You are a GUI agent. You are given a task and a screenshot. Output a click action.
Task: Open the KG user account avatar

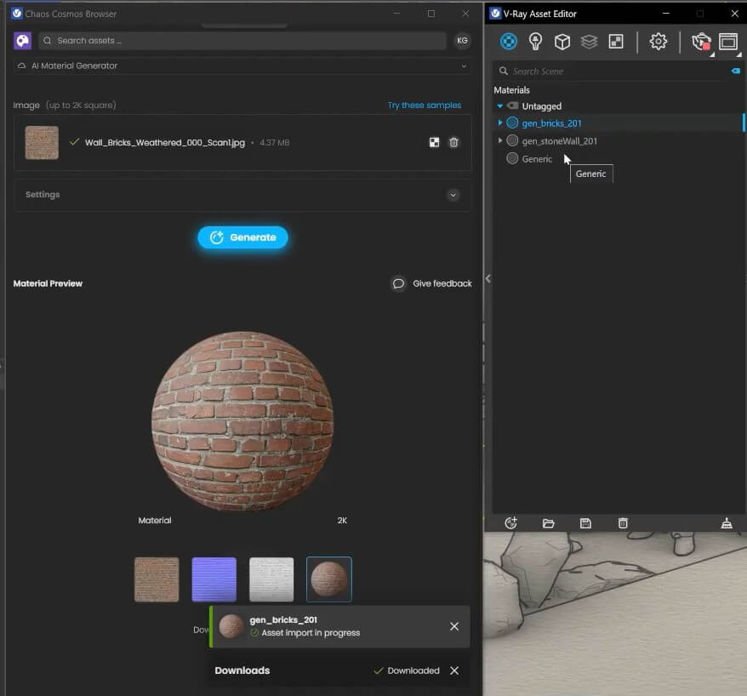tap(462, 41)
